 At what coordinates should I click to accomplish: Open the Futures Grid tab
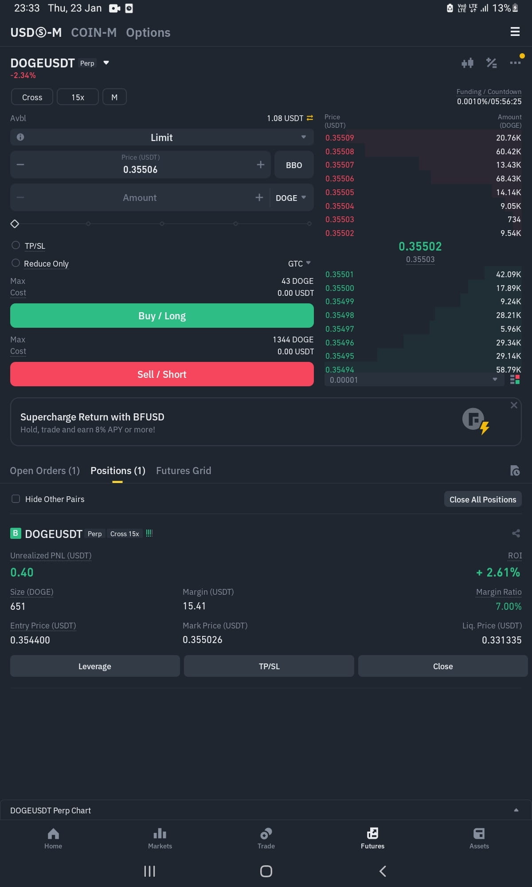[184, 471]
